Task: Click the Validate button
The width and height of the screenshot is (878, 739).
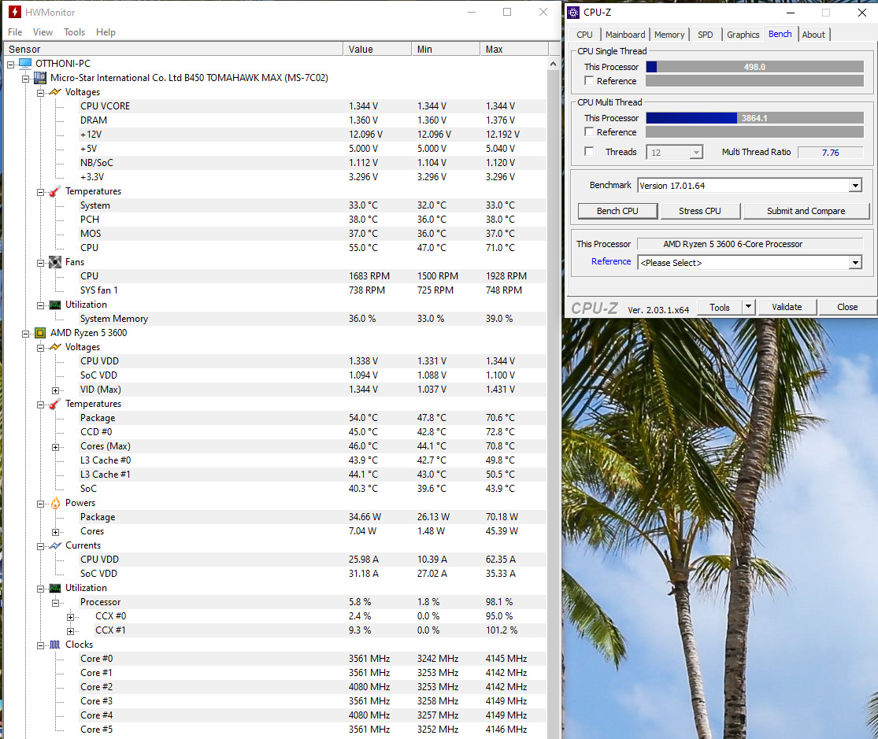Action: click(x=787, y=307)
